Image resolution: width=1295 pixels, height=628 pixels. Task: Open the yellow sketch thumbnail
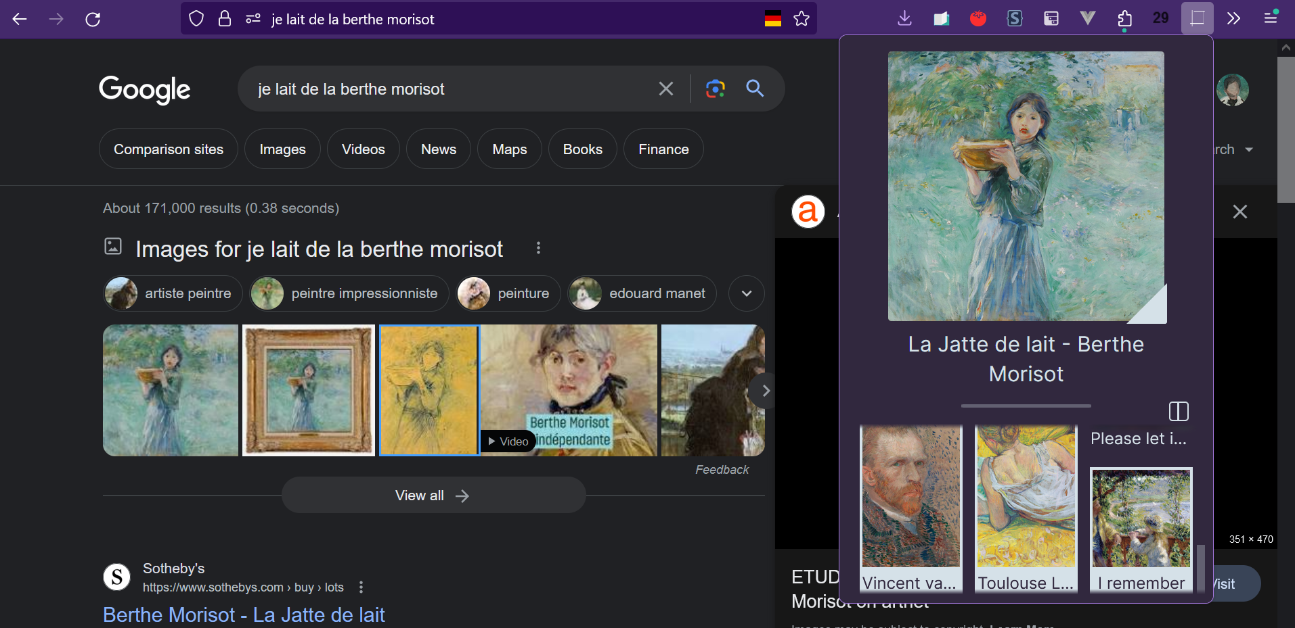pos(429,390)
